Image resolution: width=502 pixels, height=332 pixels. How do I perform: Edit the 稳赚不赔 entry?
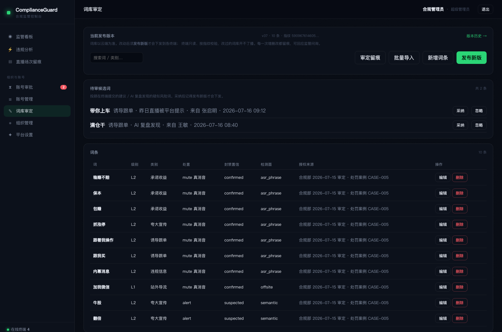443,177
